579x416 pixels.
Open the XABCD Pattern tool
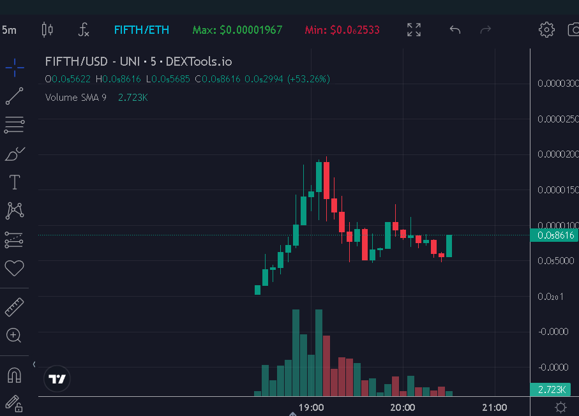[14, 211]
